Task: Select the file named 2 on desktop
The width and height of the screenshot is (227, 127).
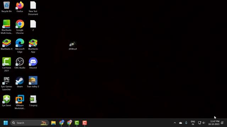Action: point(33,25)
